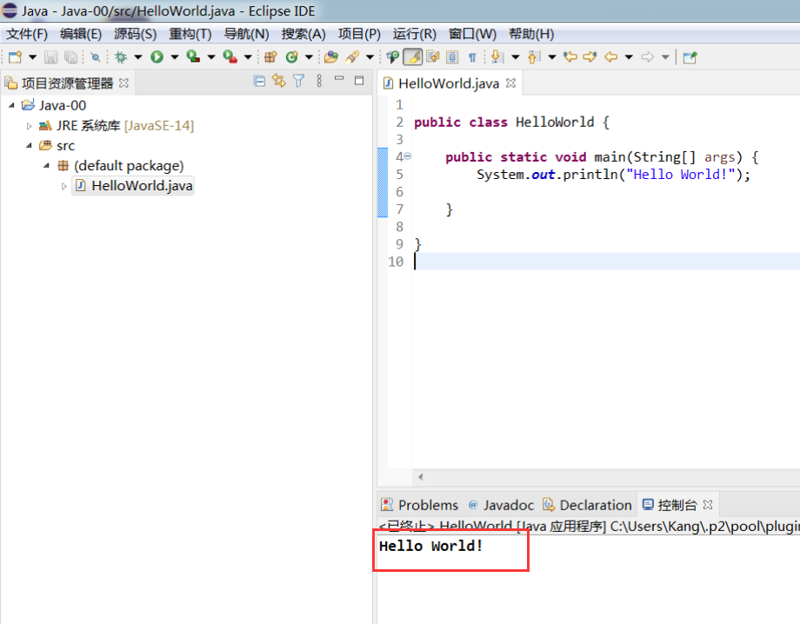Viewport: 800px width, 624px height.
Task: Click the Search flashlight icon
Action: click(352, 57)
